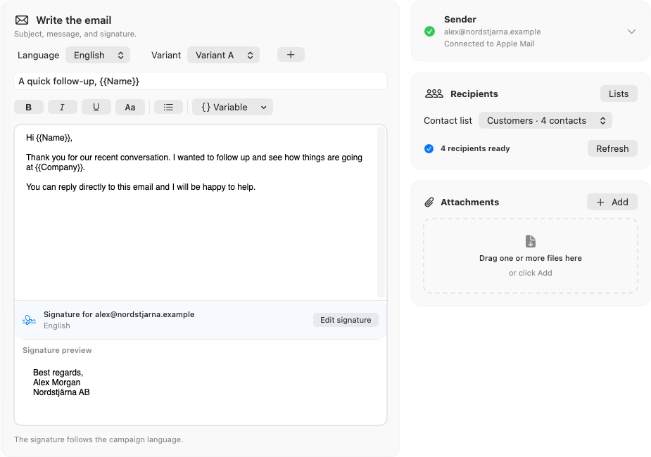Click 'Signature for alex@nordstjarna.example' label
The width and height of the screenshot is (651, 457).
tap(119, 314)
